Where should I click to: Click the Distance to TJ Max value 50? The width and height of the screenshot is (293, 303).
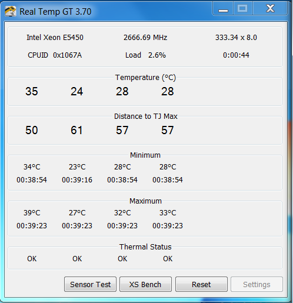tap(32, 130)
